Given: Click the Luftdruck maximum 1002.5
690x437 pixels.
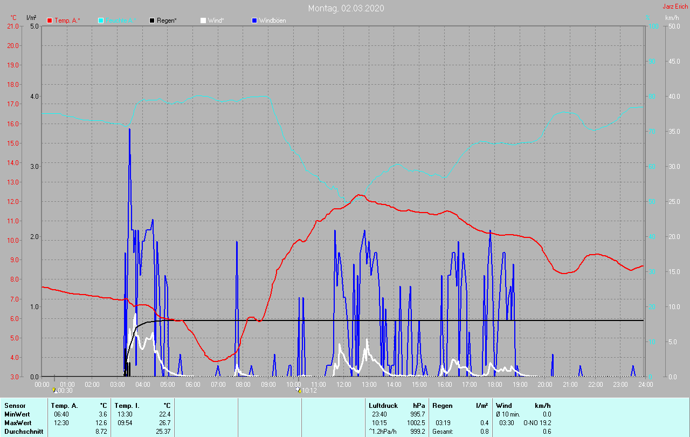Looking at the screenshot, I should pyautogui.click(x=416, y=423).
